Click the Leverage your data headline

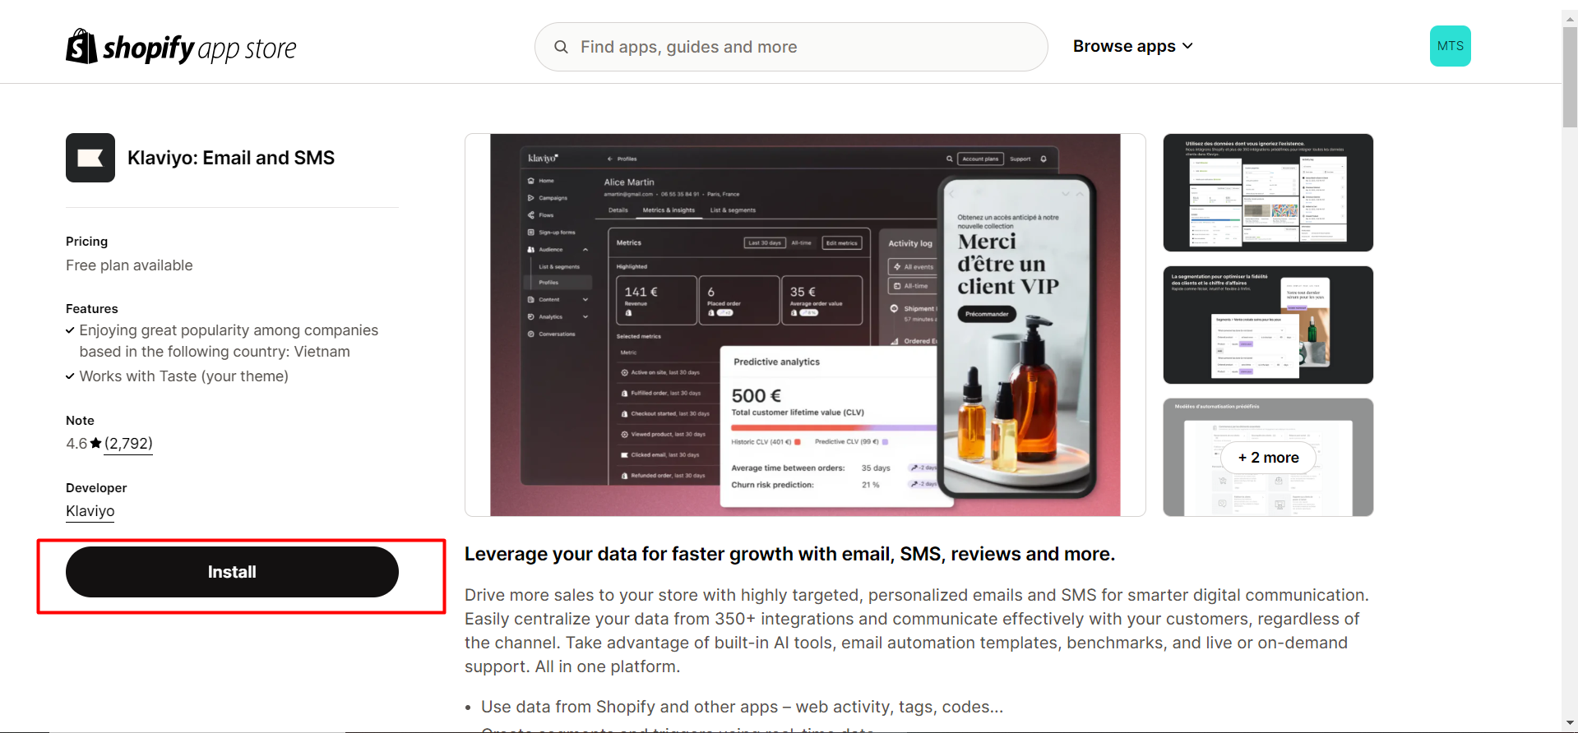click(x=789, y=554)
